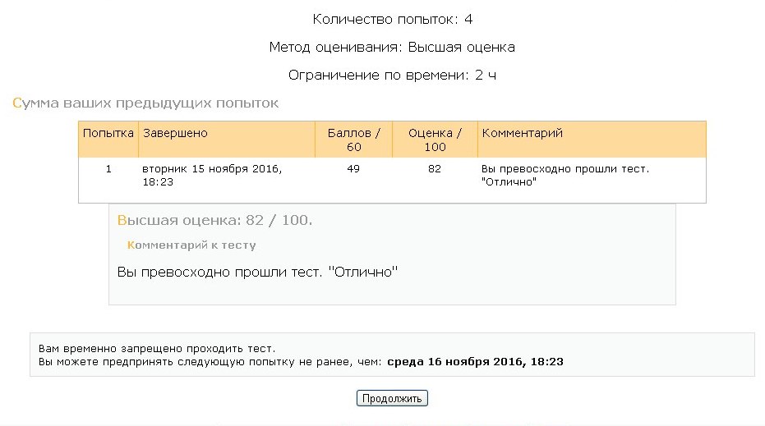765x426 pixels.
Task: Click the grade value 82 in the table
Action: [x=435, y=169]
